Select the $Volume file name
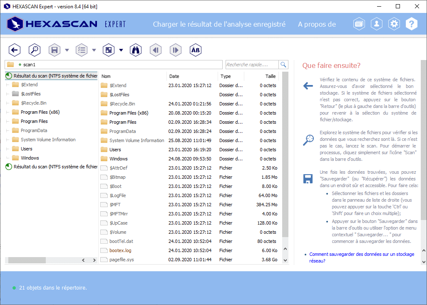The width and height of the screenshot is (427, 305). tap(118, 232)
